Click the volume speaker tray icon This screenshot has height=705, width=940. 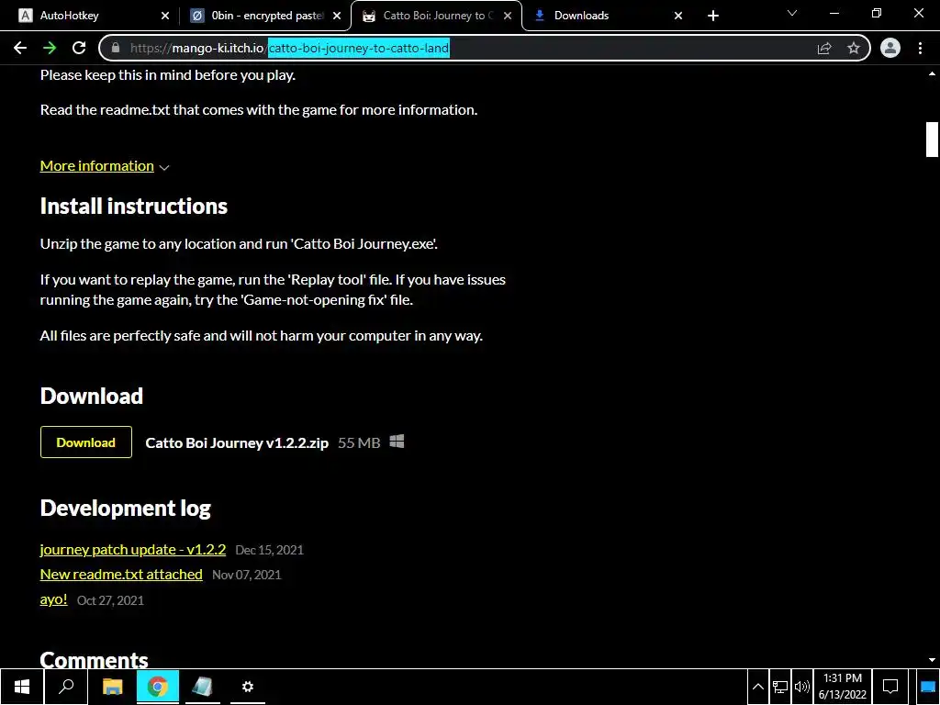(x=801, y=687)
